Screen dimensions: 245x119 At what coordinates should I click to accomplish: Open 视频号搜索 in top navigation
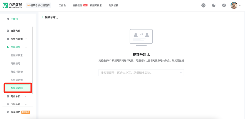pos(96,5)
